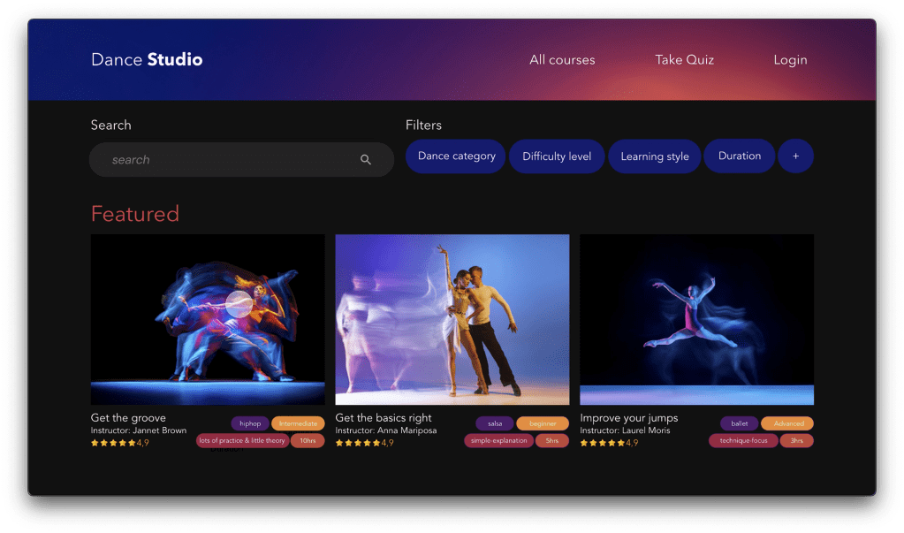Screen dimensions: 904x533
Task: Open the Learning style filter
Action: (x=654, y=156)
